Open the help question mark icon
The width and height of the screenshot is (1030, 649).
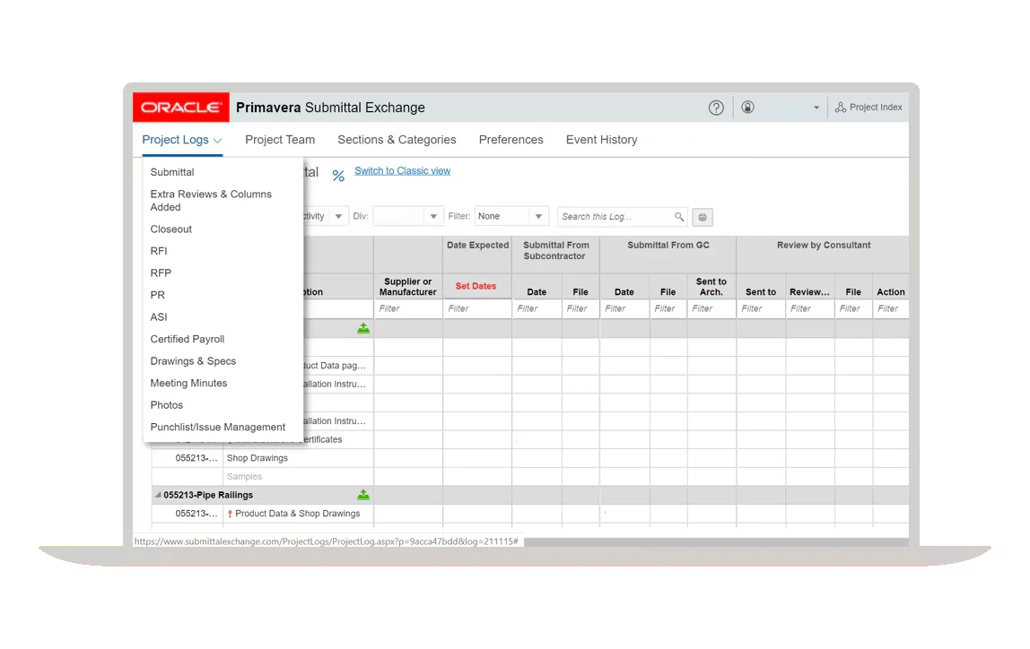(715, 108)
